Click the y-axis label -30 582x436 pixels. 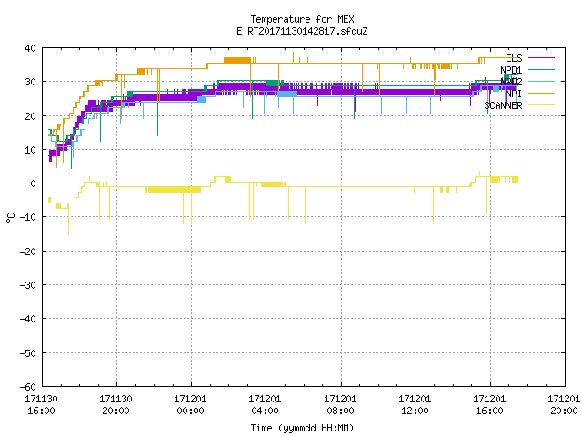(x=28, y=284)
